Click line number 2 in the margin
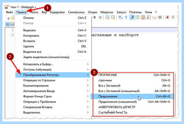The image size is (184, 124). [x=12, y=35]
